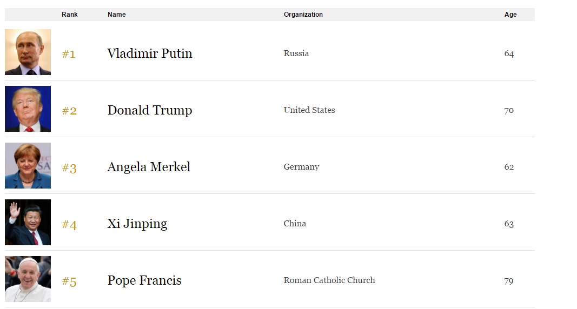Click the Roman Catholic Church organization
Screen dimensions: 577x309
pos(329,280)
